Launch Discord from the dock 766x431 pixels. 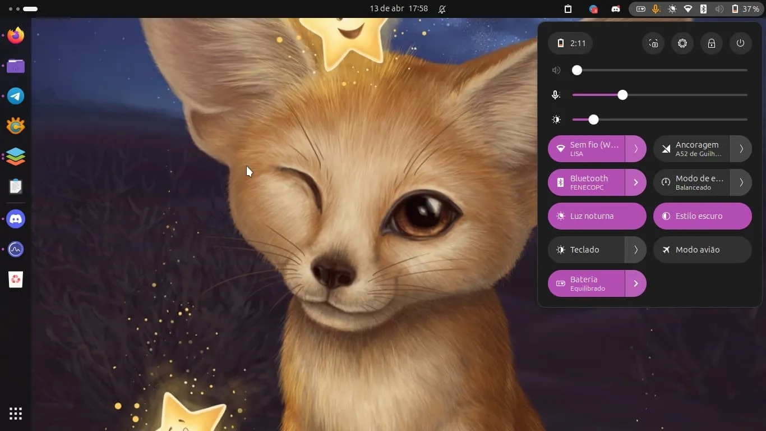16,219
